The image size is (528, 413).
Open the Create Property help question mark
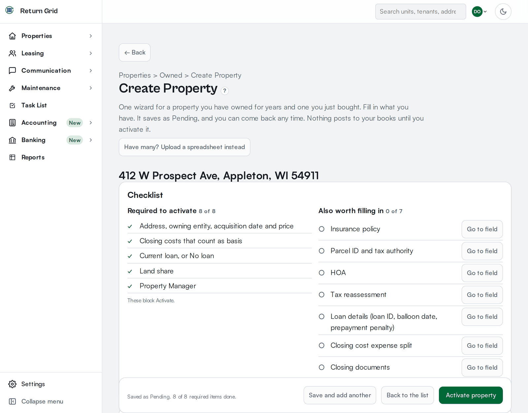point(225,91)
